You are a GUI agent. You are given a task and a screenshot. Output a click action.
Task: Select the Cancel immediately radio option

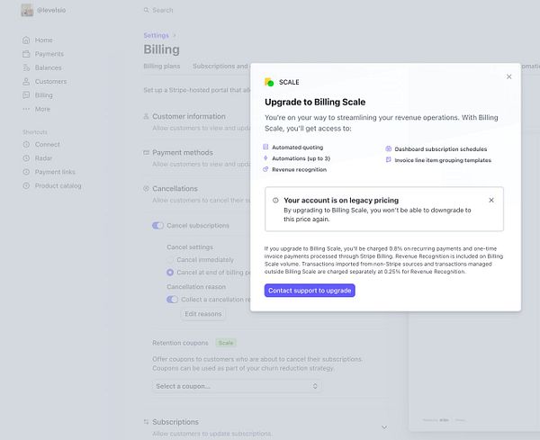click(170, 260)
